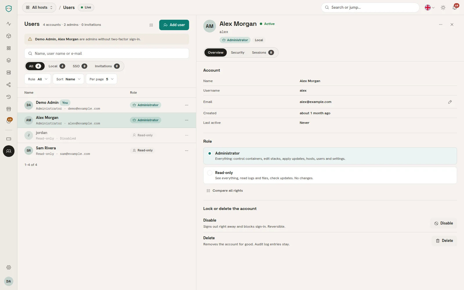The height and width of the screenshot is (290, 464).
Task: Open row actions menu for Demo Admin
Action: (186, 105)
